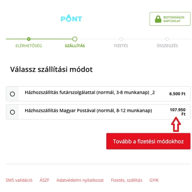Go to the ÖSSZEGZÉS step label
The image size is (192, 192).
(167, 46)
